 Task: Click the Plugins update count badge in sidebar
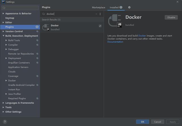[37, 27]
